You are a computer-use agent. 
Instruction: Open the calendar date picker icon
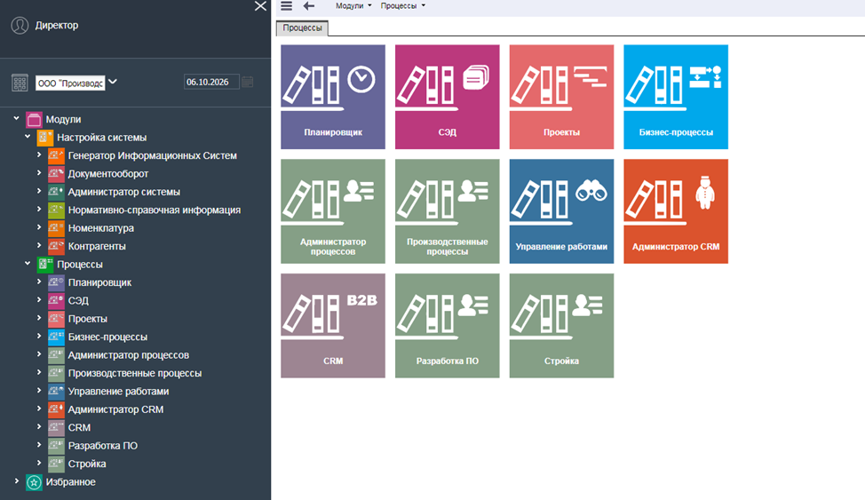[x=248, y=82]
